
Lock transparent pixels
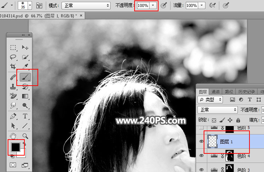214,120
